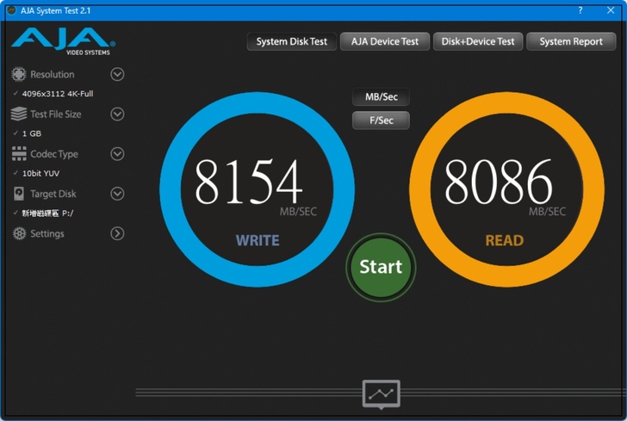Click the 10bit YUV codec value
Viewport: 627px width, 421px height.
pos(40,174)
